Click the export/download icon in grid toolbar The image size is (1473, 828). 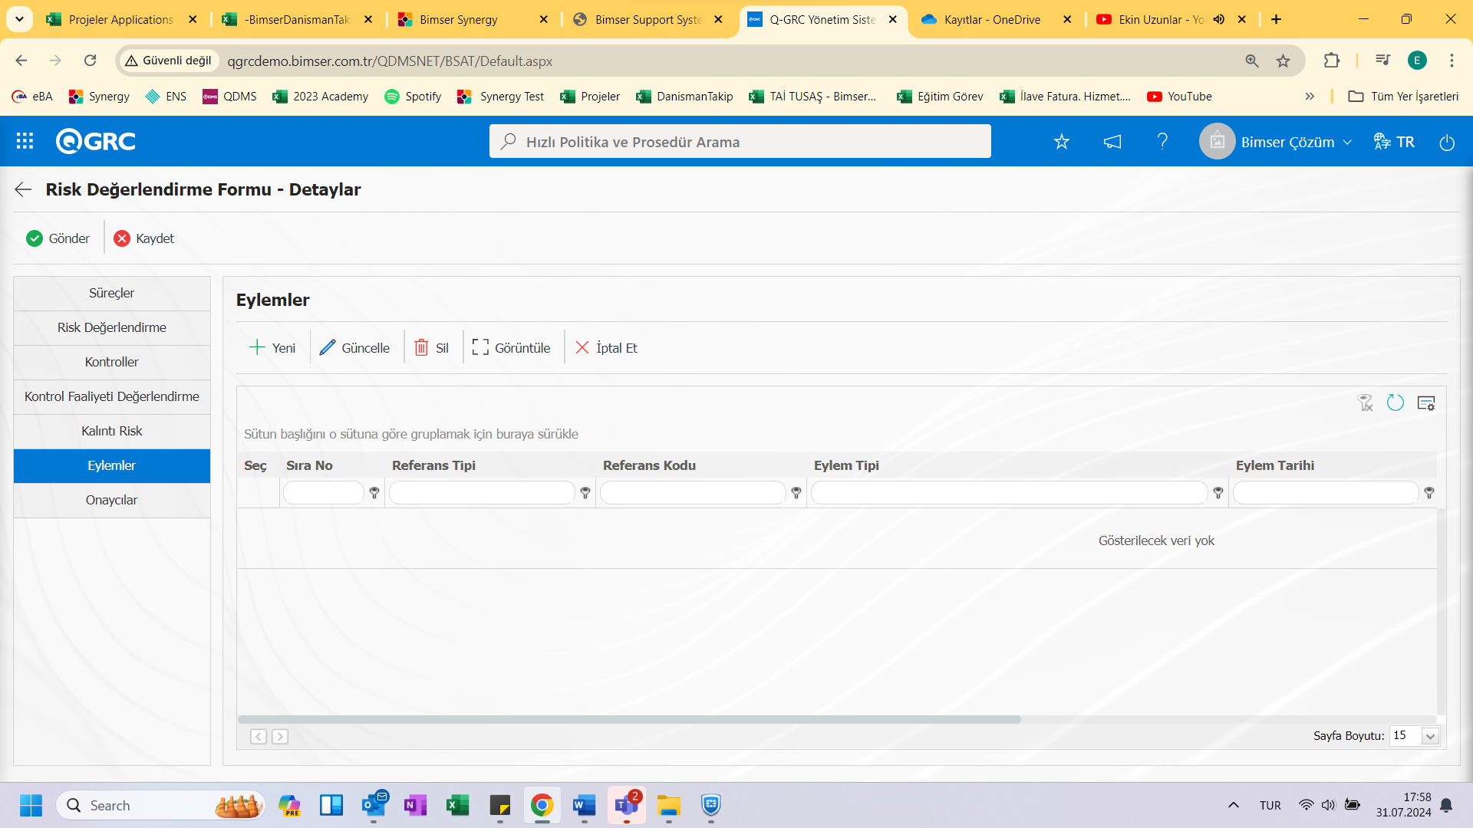1426,403
